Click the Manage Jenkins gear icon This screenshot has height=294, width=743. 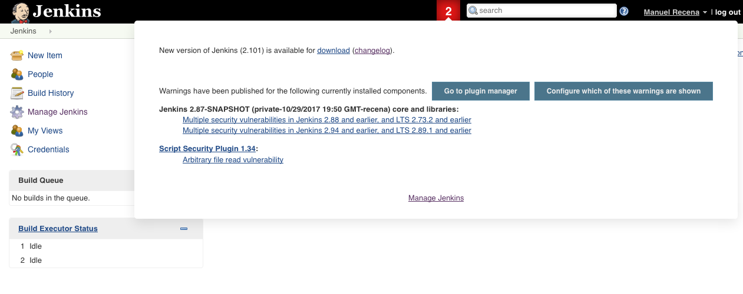tap(17, 112)
